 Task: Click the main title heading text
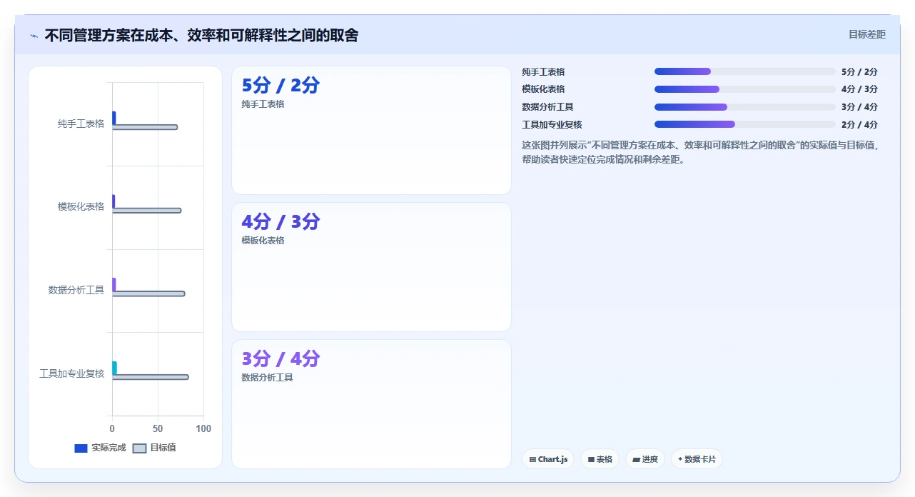(x=201, y=35)
